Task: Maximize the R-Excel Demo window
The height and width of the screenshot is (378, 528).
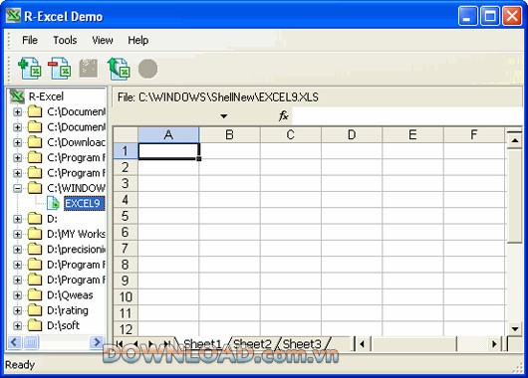Action: coord(489,16)
